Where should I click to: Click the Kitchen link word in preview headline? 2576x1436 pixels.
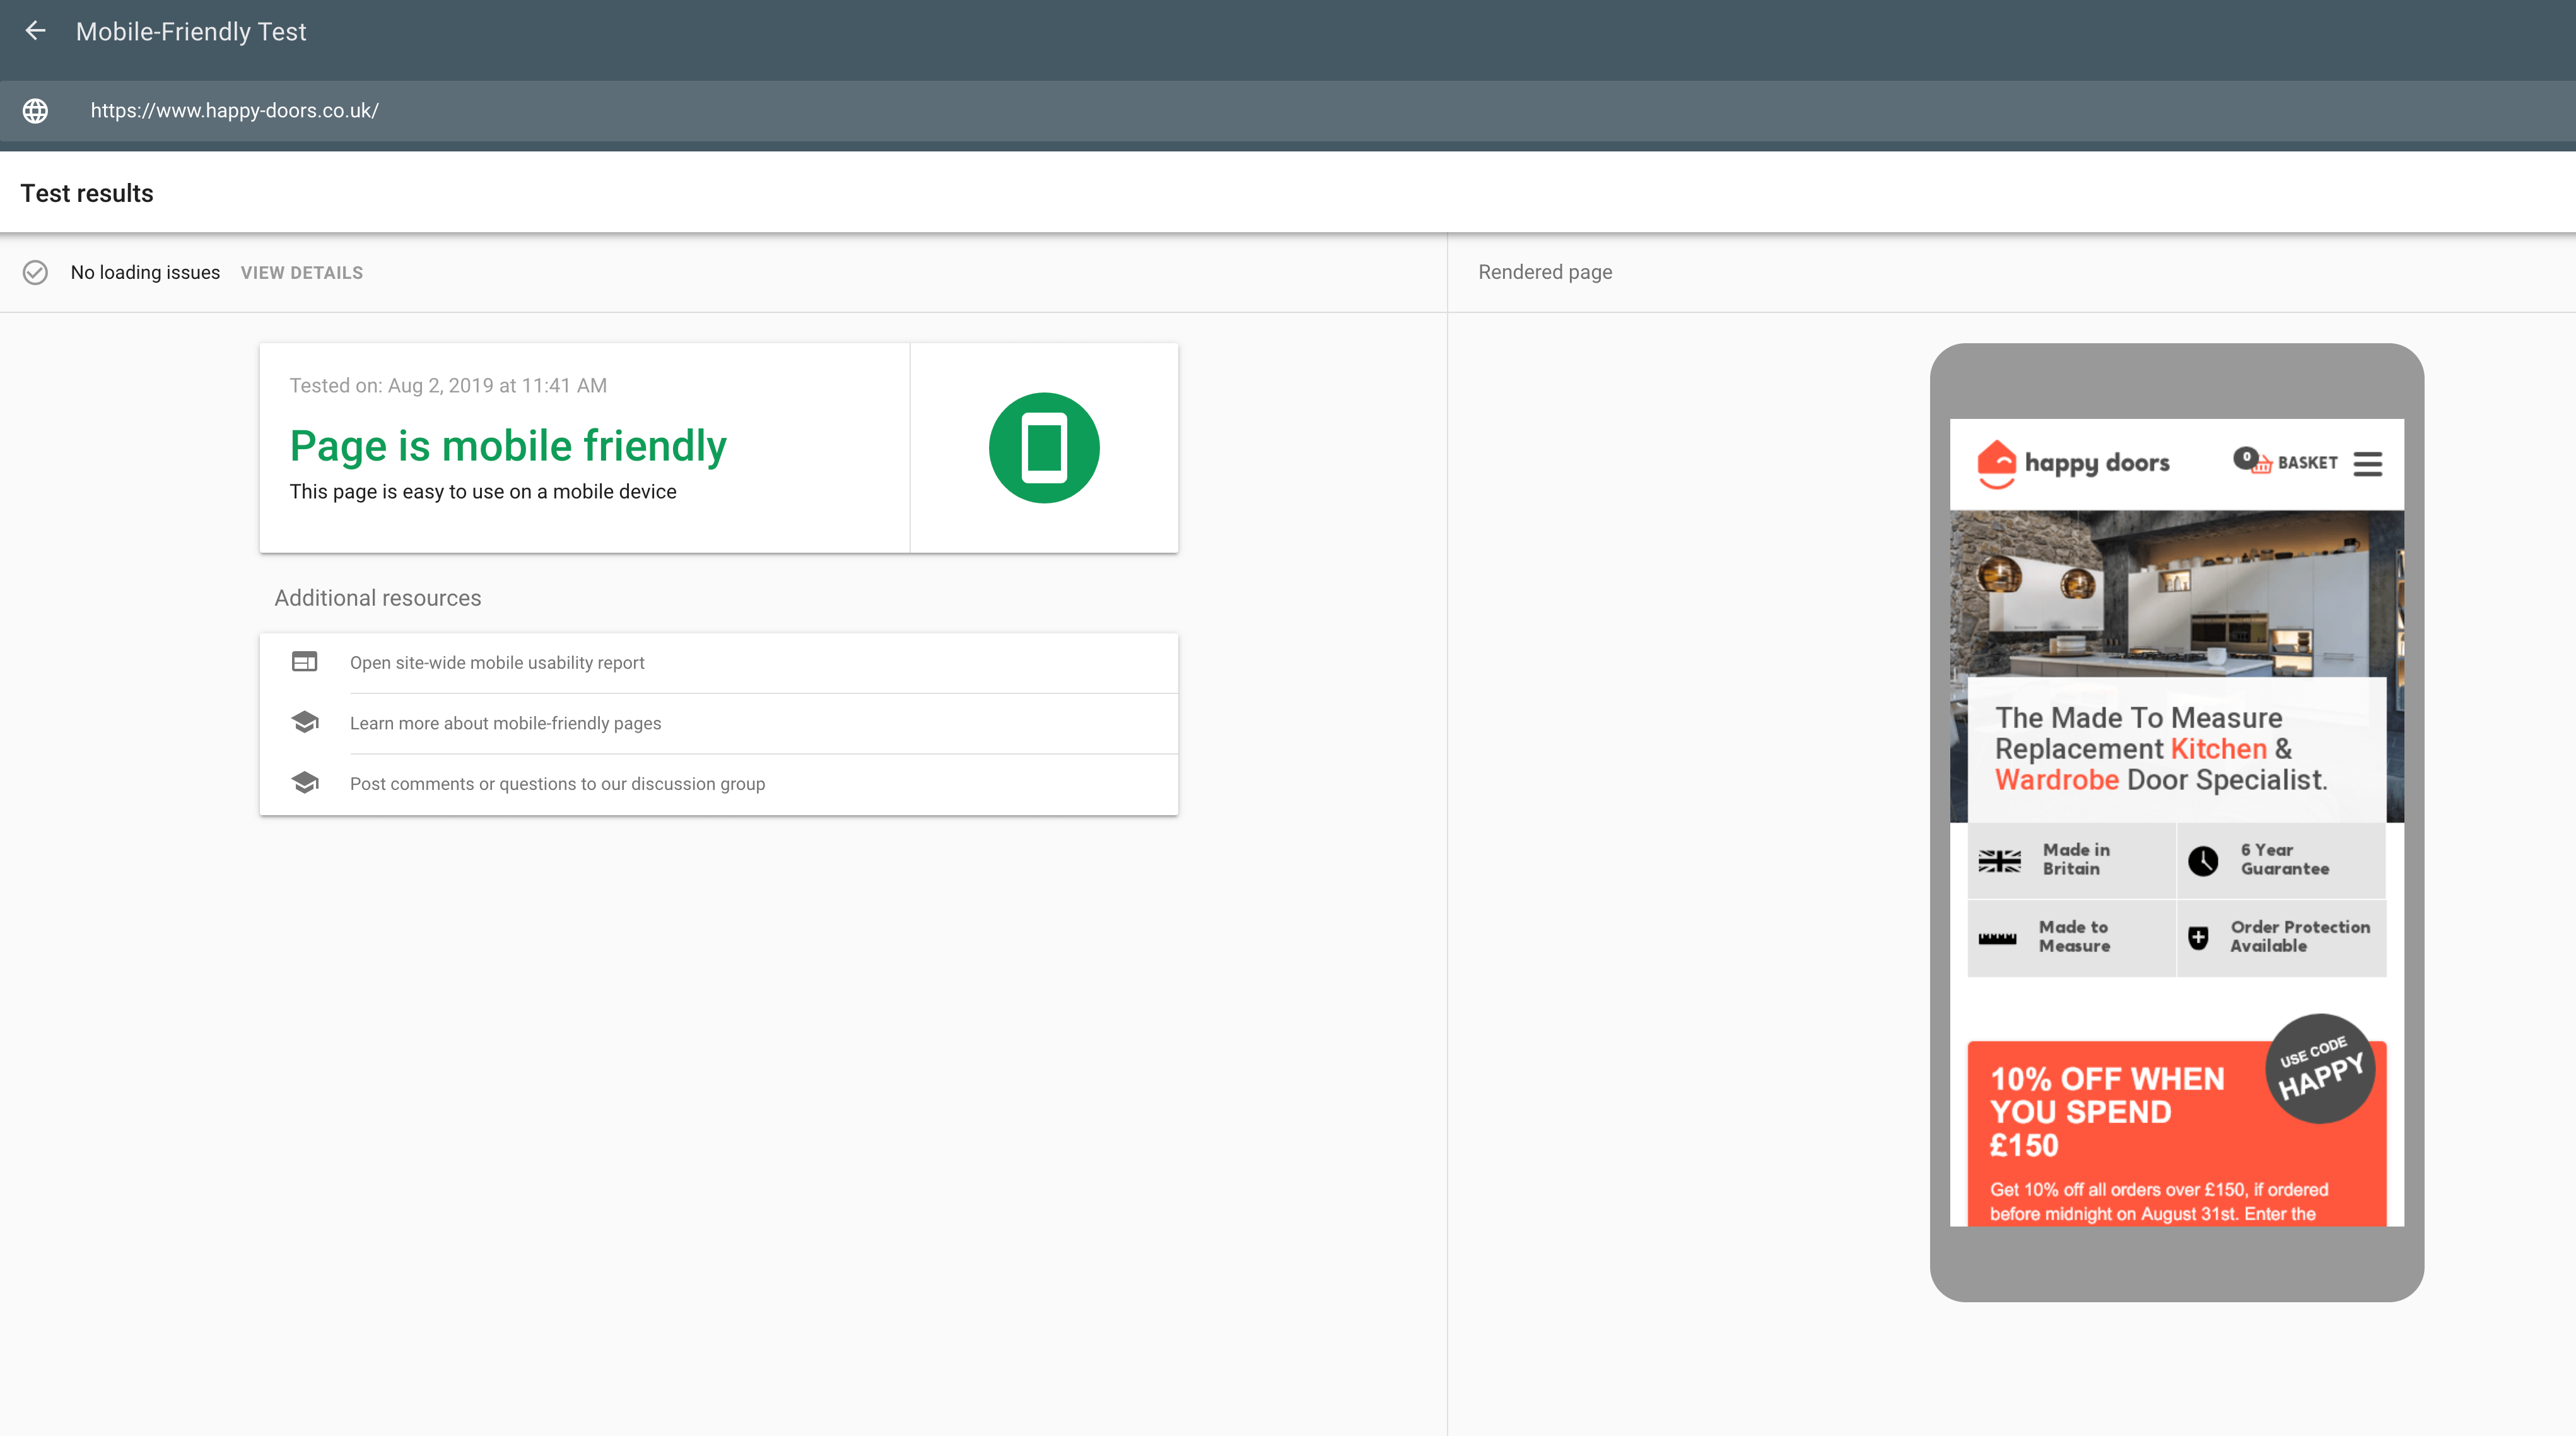tap(2218, 749)
